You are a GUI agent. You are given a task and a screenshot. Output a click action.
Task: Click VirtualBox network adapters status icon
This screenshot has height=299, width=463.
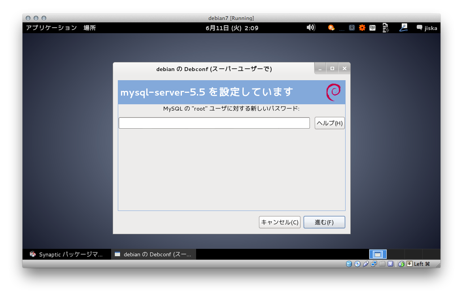tap(374, 264)
